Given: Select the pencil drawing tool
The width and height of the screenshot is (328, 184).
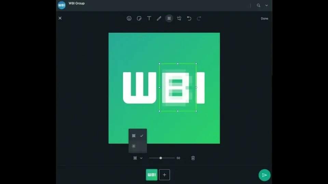Looking at the screenshot, I should click(159, 18).
